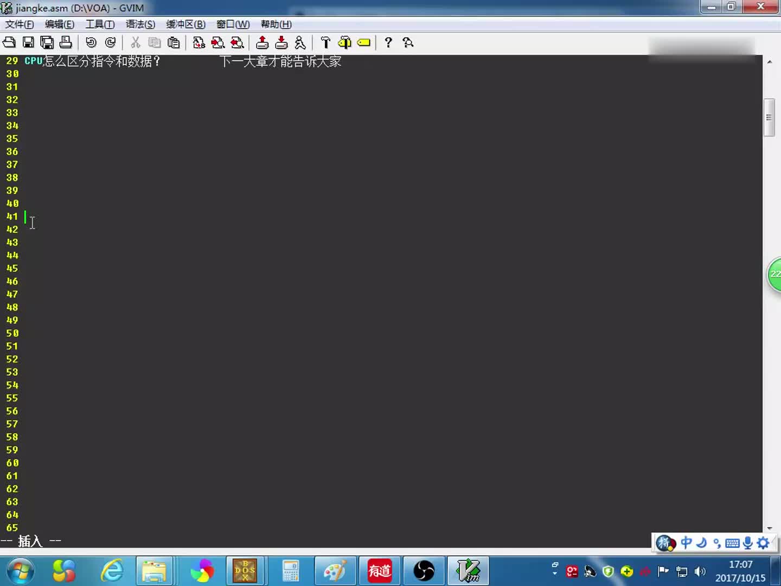Open Vim help with the question mark icon
The width and height of the screenshot is (781, 586).
388,42
